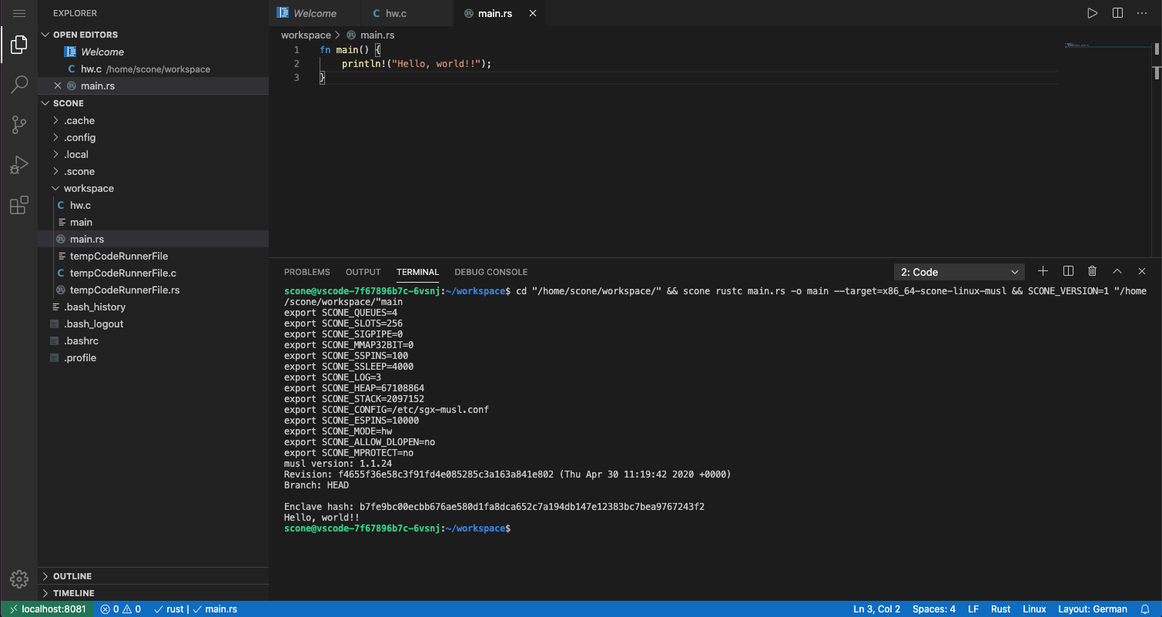Image resolution: width=1162 pixels, height=617 pixels.
Task: Create a new terminal with the plus icon
Action: pyautogui.click(x=1043, y=270)
